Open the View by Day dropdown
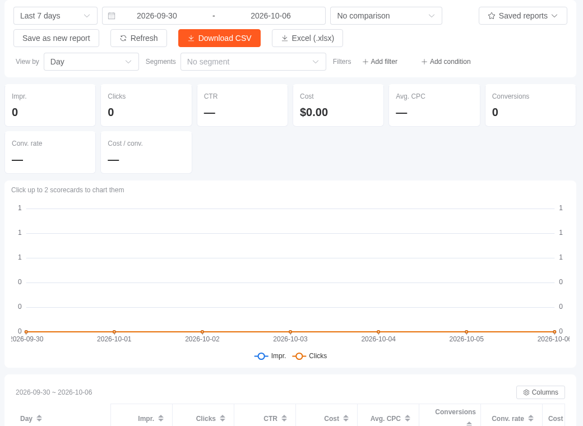The image size is (583, 426). (x=91, y=62)
